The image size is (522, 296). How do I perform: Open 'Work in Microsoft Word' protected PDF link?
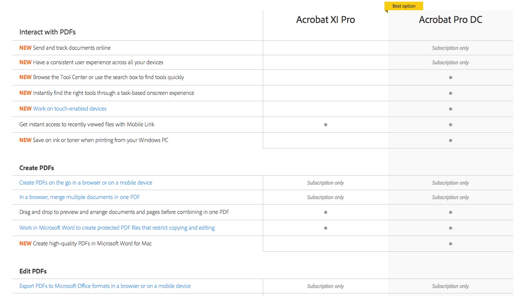[x=117, y=228]
